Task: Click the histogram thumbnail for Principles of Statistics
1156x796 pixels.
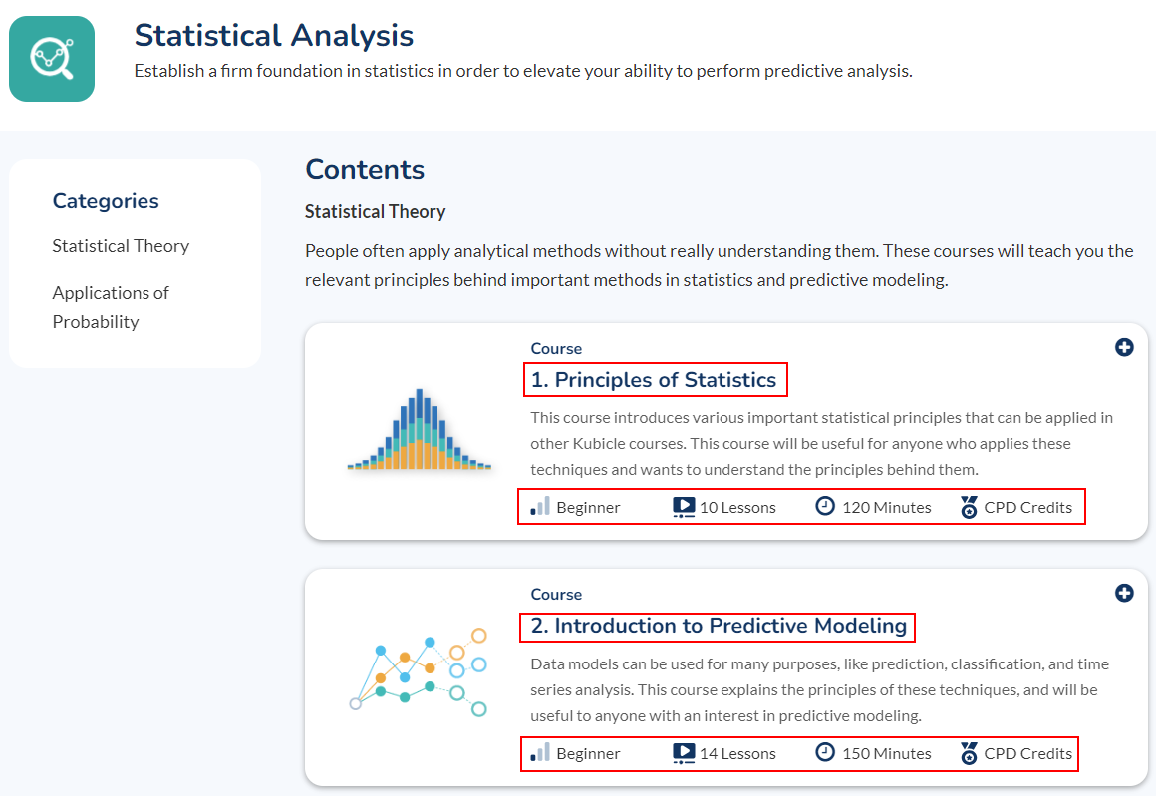Action: click(420, 430)
